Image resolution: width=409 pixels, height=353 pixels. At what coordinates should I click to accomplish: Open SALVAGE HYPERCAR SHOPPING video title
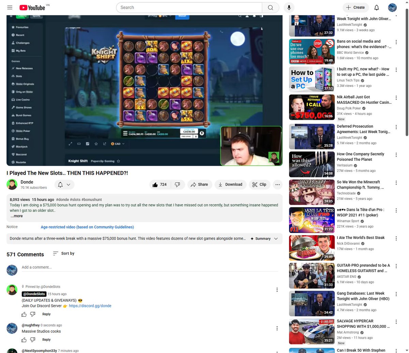pos(363,324)
